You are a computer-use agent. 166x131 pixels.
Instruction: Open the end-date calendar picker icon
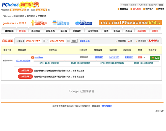pos(68,41)
